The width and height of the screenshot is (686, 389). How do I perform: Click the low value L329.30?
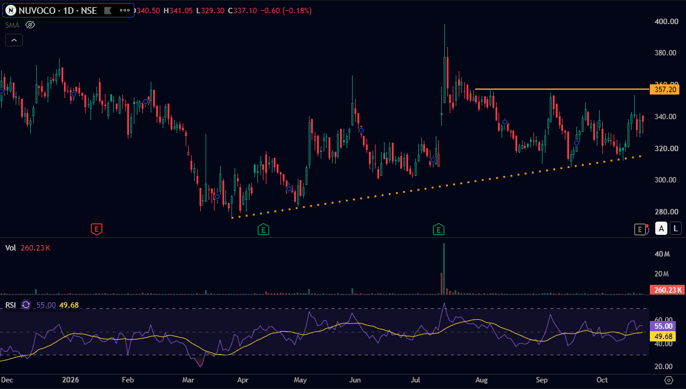tap(210, 10)
